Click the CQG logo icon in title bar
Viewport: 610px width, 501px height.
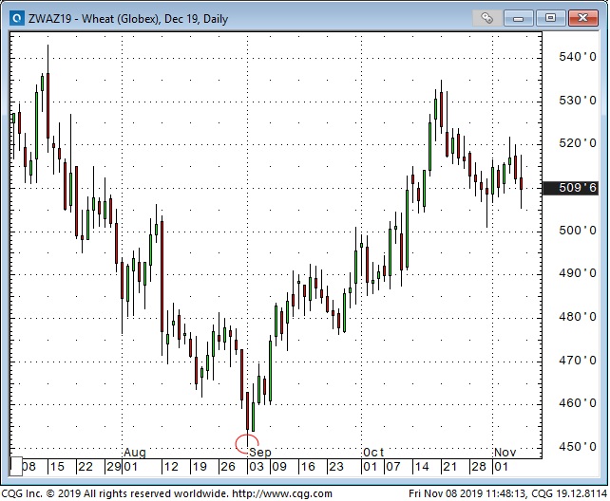[17, 18]
